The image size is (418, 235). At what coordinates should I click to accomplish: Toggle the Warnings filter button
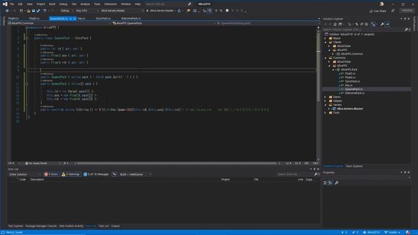[x=71, y=174]
